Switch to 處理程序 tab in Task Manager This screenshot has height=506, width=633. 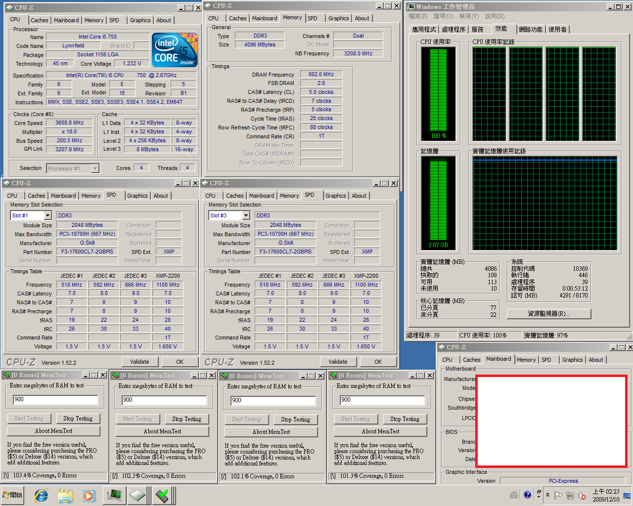click(x=453, y=30)
